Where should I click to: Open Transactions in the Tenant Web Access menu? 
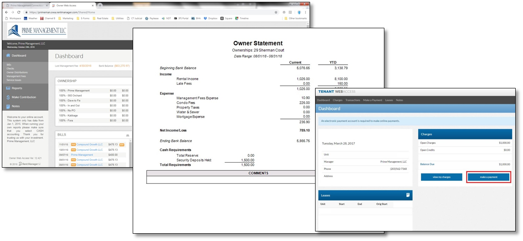(x=352, y=100)
